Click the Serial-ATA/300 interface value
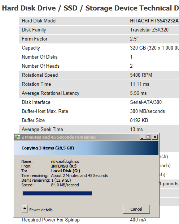Image resolution: width=179 pixels, height=224 pixels. (x=146, y=102)
